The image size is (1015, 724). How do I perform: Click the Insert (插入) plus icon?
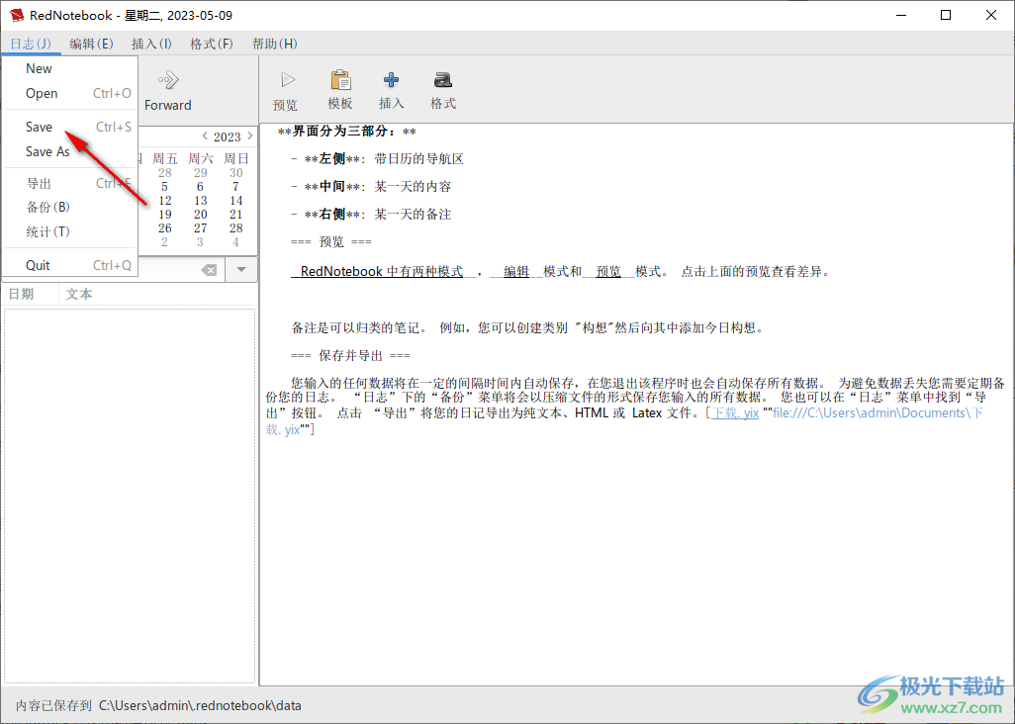(x=391, y=80)
